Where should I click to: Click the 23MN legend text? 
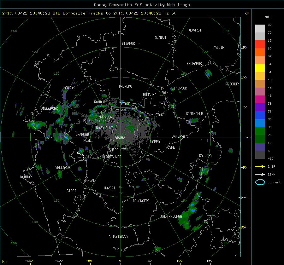click(x=271, y=175)
